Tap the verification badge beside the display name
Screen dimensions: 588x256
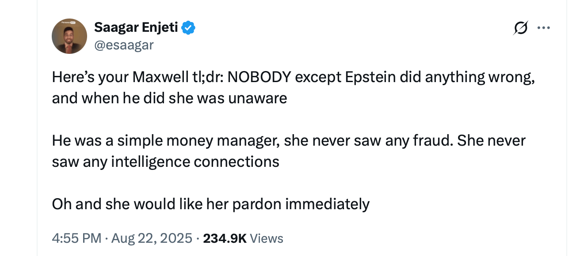(189, 27)
